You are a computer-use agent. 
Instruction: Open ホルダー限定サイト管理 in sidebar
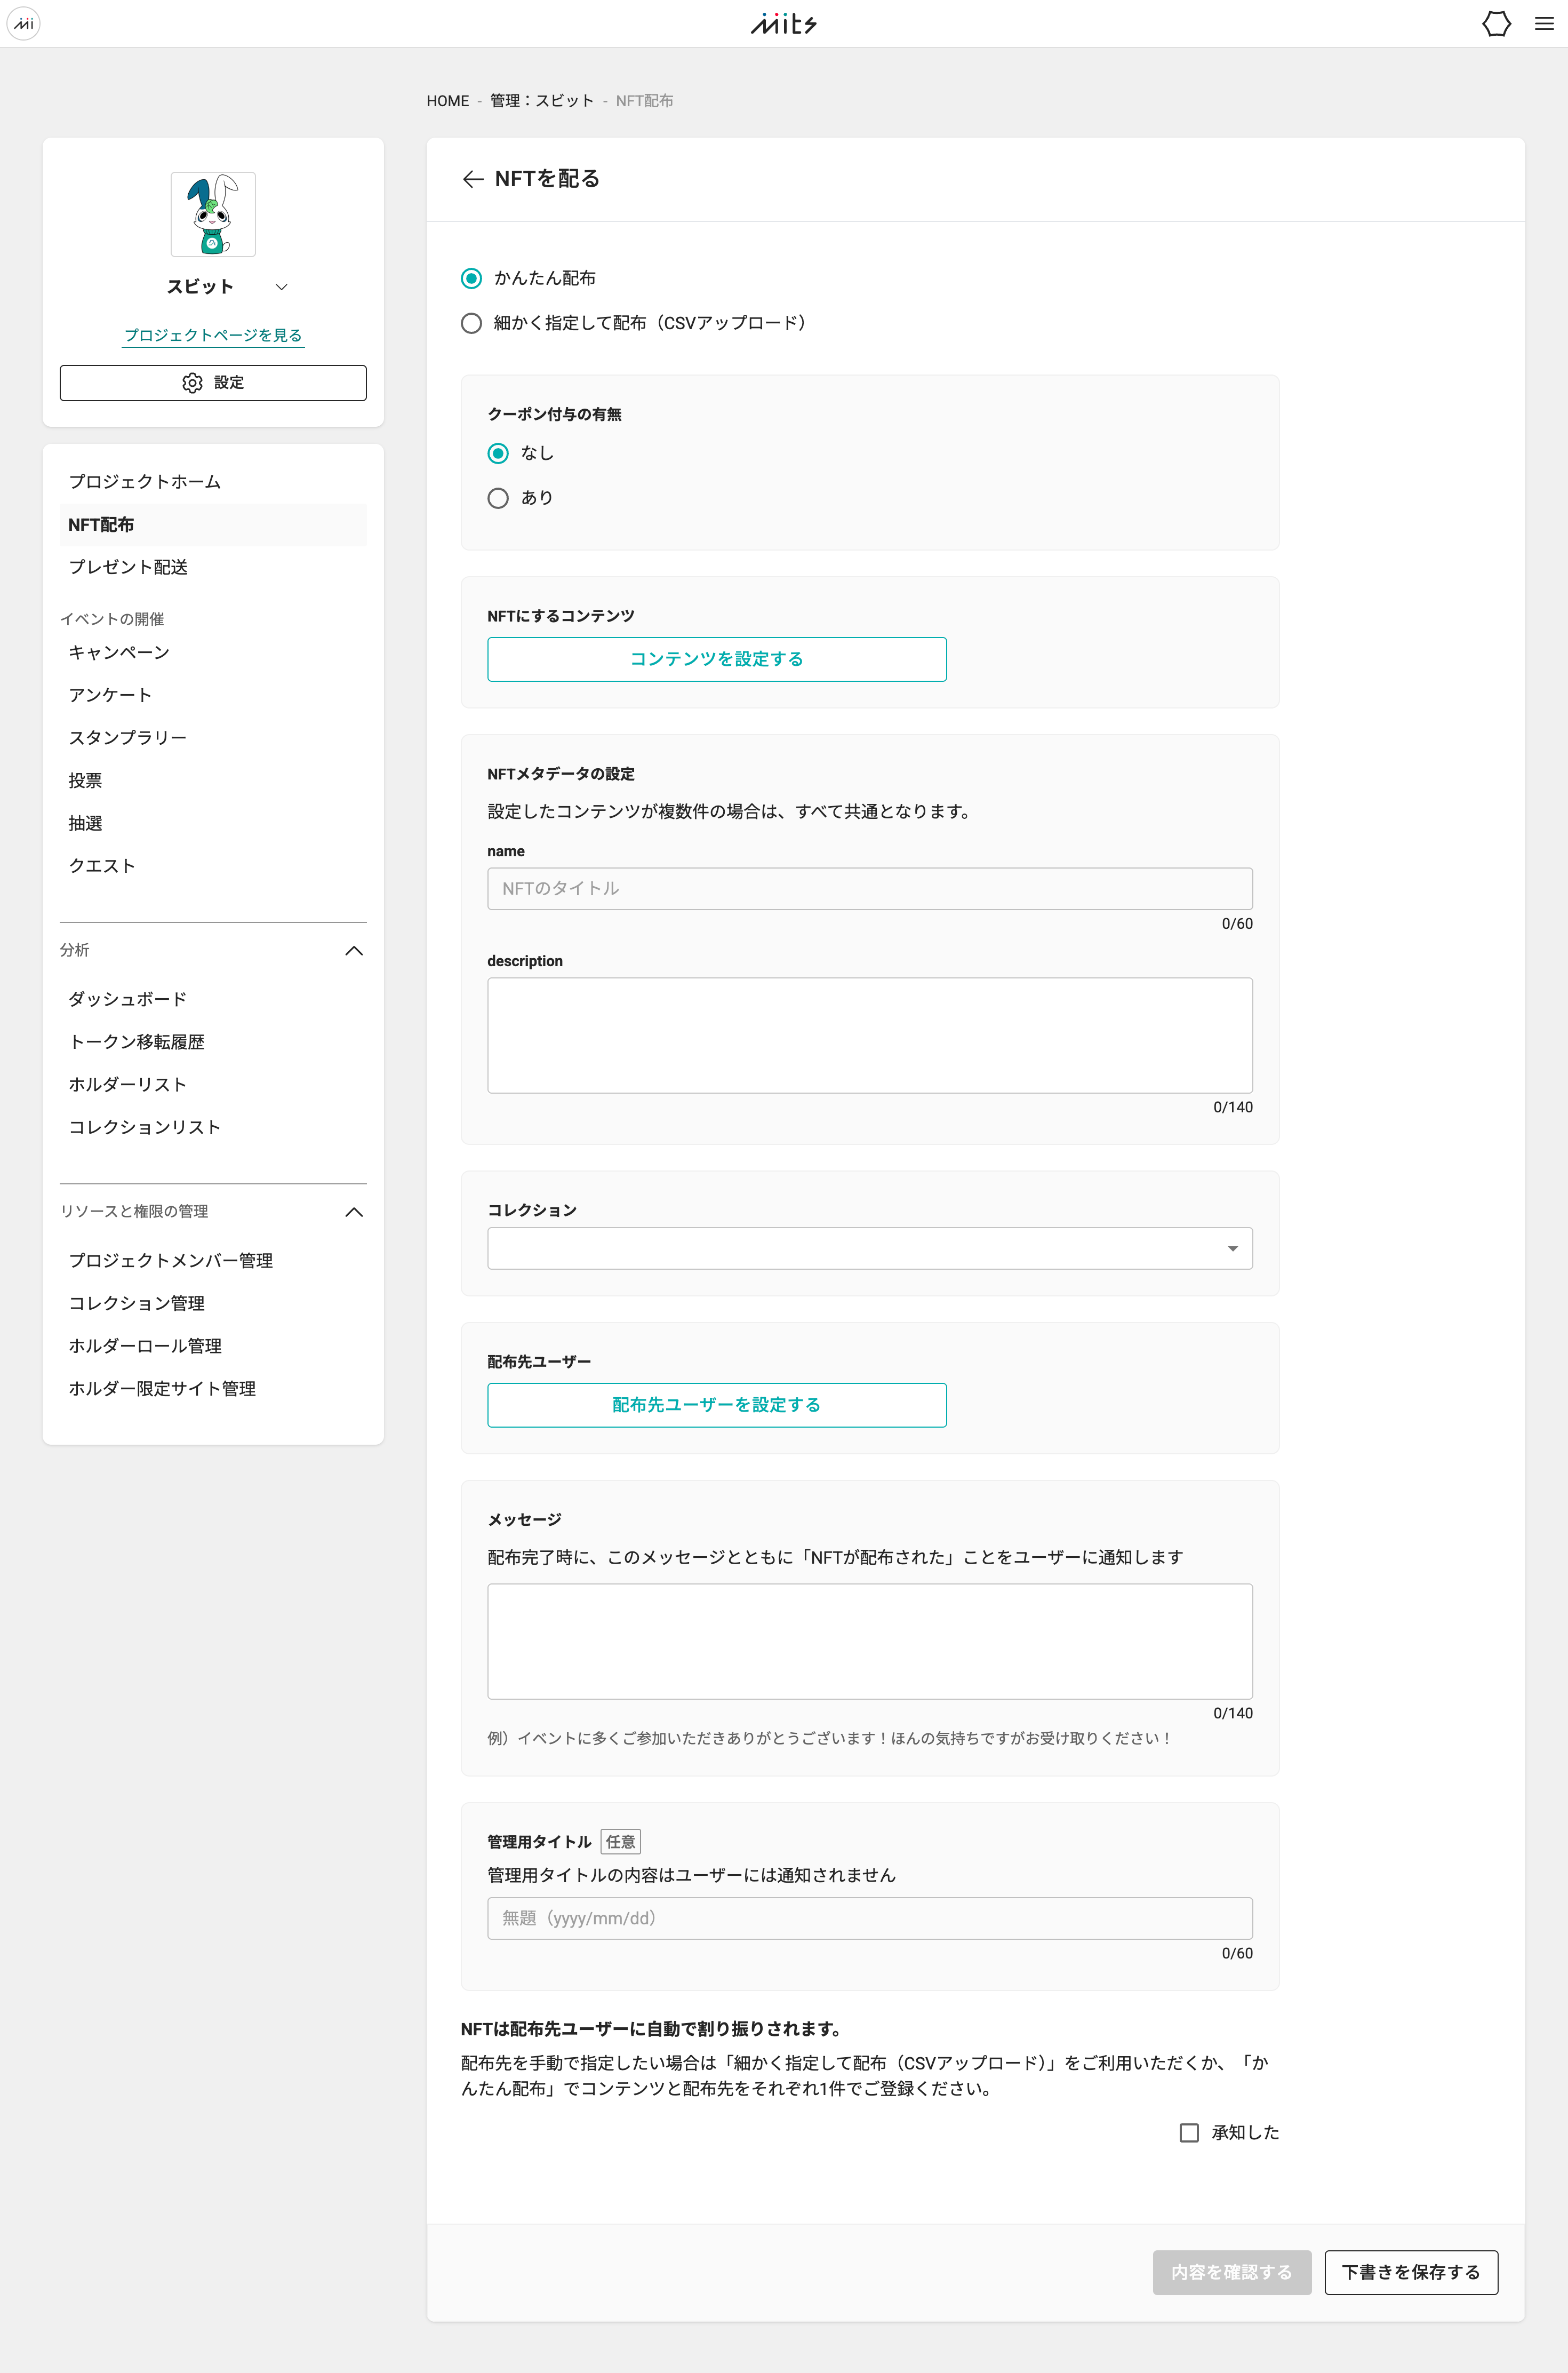click(x=213, y=1389)
